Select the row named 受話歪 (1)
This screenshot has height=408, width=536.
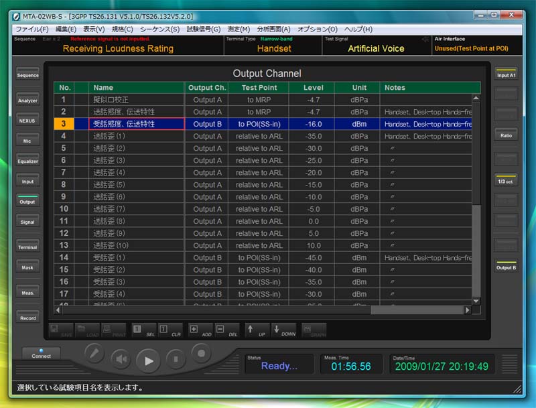click(x=263, y=258)
